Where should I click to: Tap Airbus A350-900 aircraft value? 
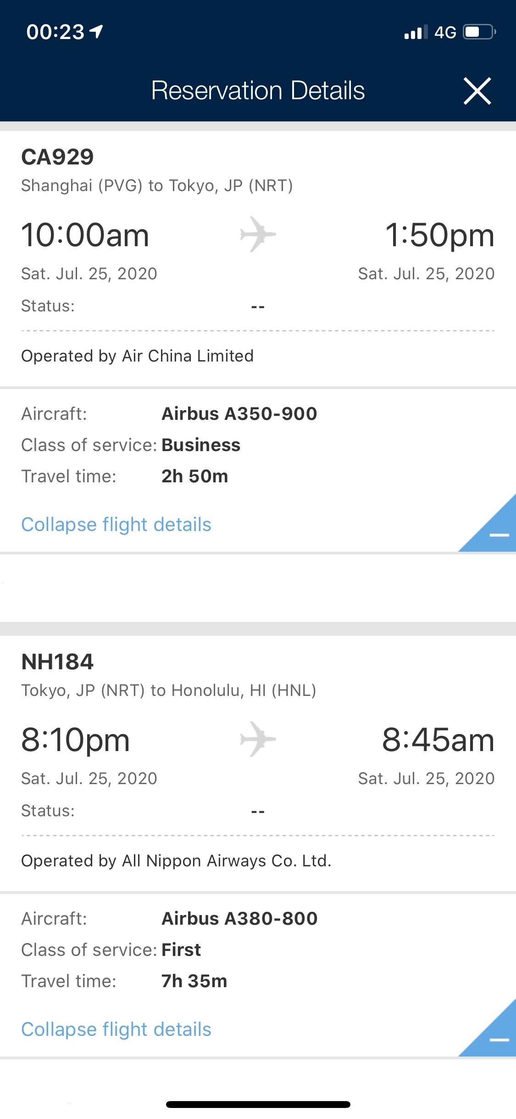(x=239, y=414)
